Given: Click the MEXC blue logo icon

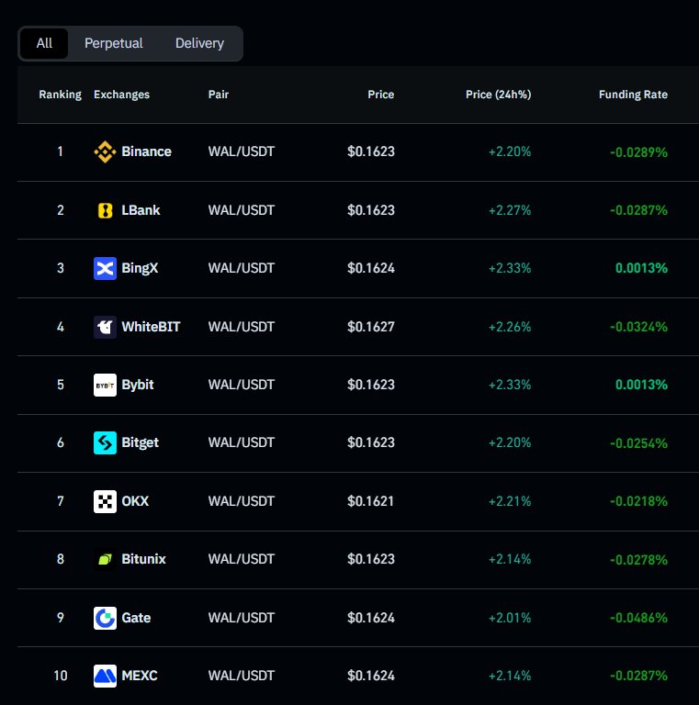Looking at the screenshot, I should [x=105, y=676].
